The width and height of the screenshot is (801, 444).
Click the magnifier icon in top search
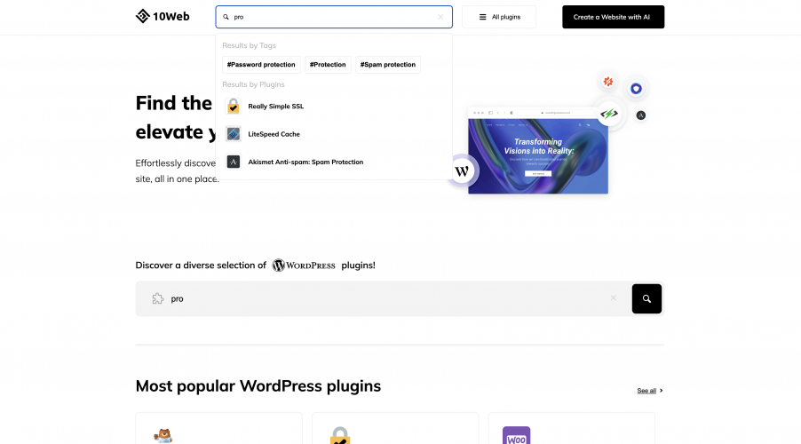coord(226,17)
